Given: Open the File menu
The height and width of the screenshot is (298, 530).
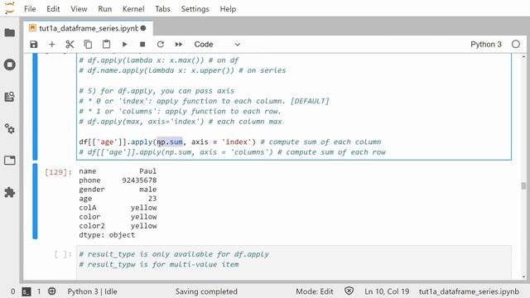Looking at the screenshot, I should (x=30, y=9).
